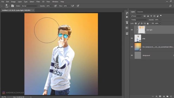174x98 pixels.
Task: Open brush Opacity slider arrow
Action: pos(52,6)
